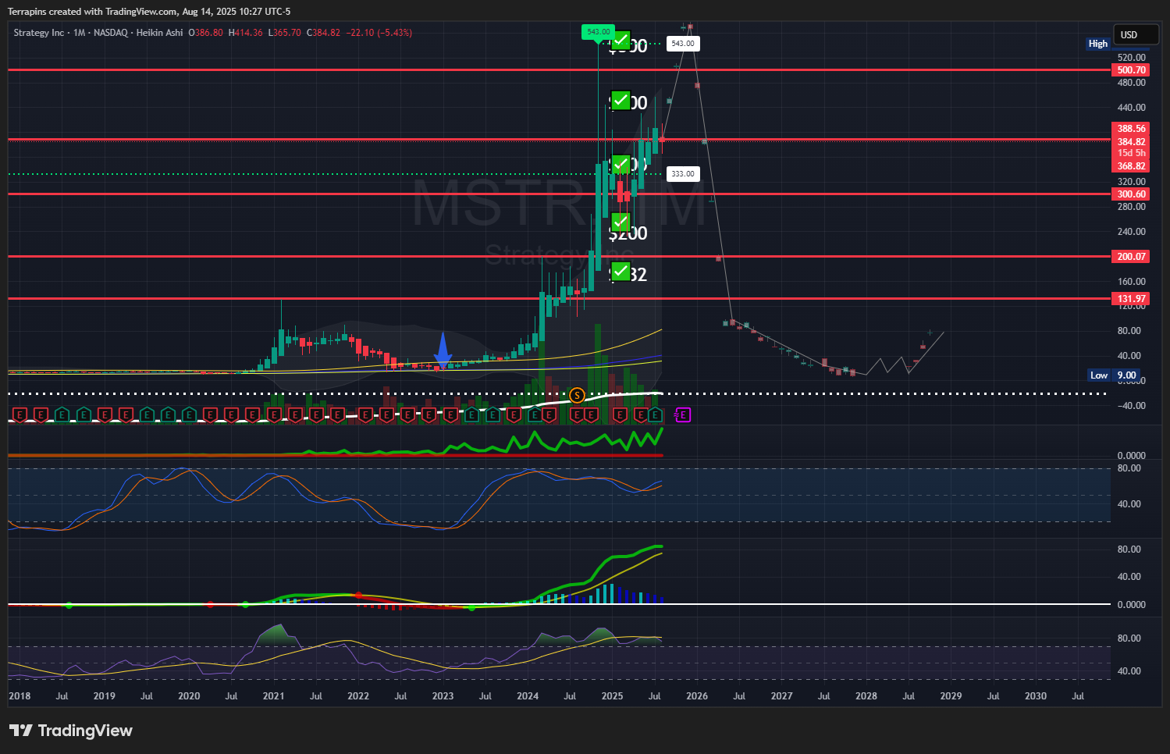Click 2030 on the time axis
The width and height of the screenshot is (1170, 754).
click(1036, 696)
